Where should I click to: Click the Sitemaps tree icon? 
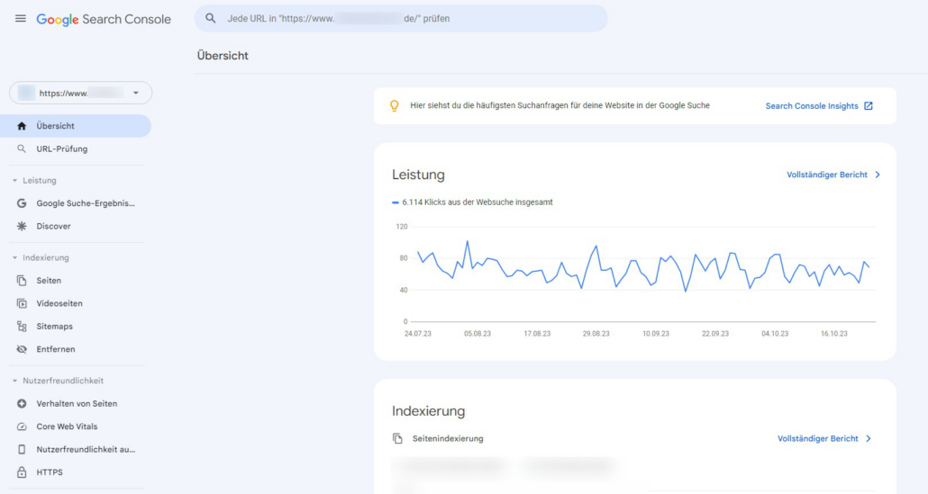click(x=22, y=326)
